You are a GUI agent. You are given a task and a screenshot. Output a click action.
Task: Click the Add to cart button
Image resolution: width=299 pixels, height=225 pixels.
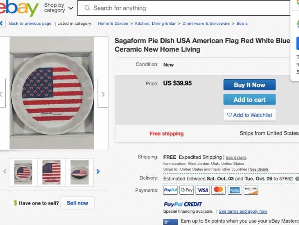tap(249, 100)
